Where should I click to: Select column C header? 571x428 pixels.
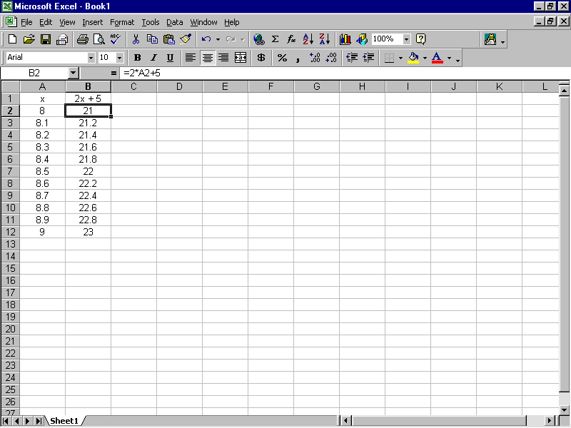pos(134,86)
